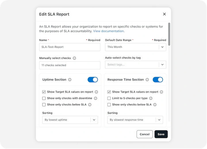Click info icon for Limit to 5 checks per type

(151, 98)
